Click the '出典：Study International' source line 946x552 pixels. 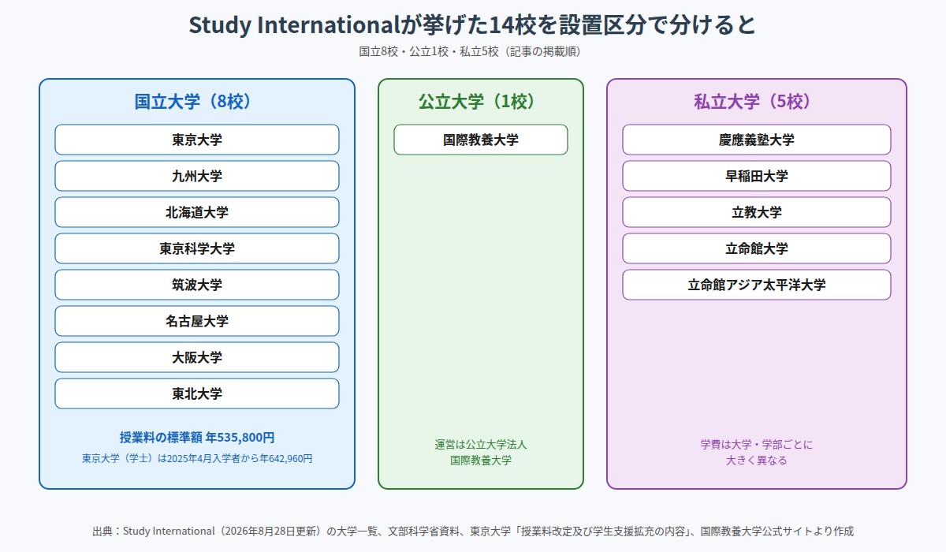tap(473, 531)
